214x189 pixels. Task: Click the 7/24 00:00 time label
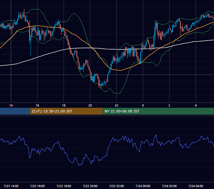click(x=143, y=186)
